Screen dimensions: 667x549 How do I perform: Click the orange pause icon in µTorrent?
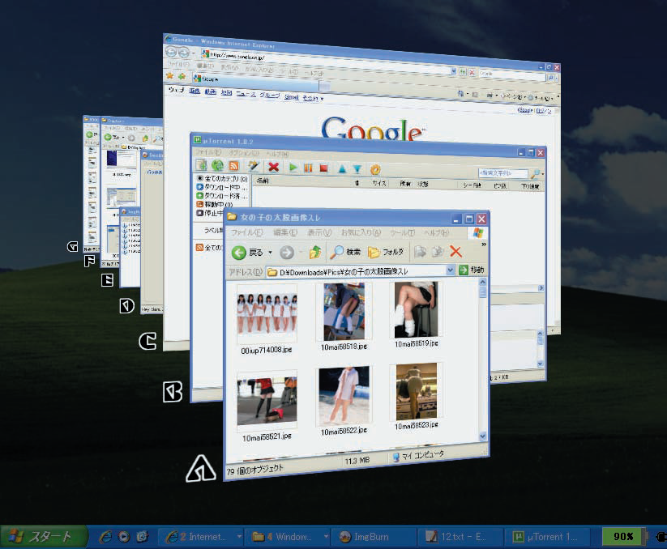pos(308,168)
